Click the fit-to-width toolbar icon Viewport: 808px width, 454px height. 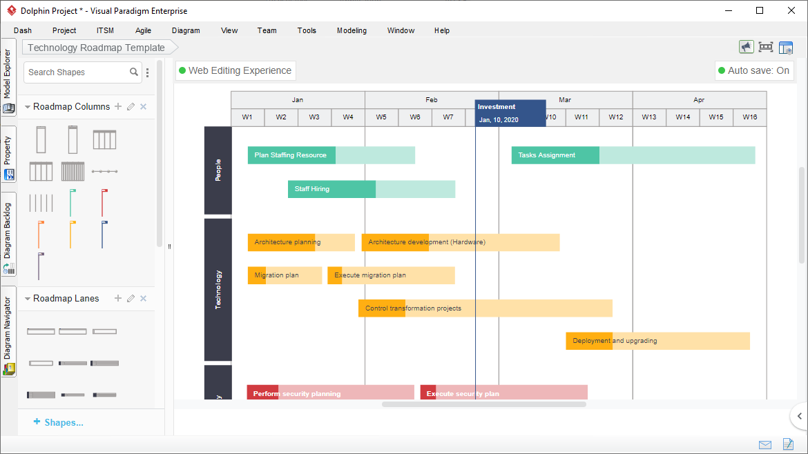766,48
